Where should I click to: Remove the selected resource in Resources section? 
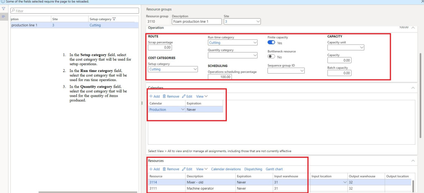coord(171,169)
